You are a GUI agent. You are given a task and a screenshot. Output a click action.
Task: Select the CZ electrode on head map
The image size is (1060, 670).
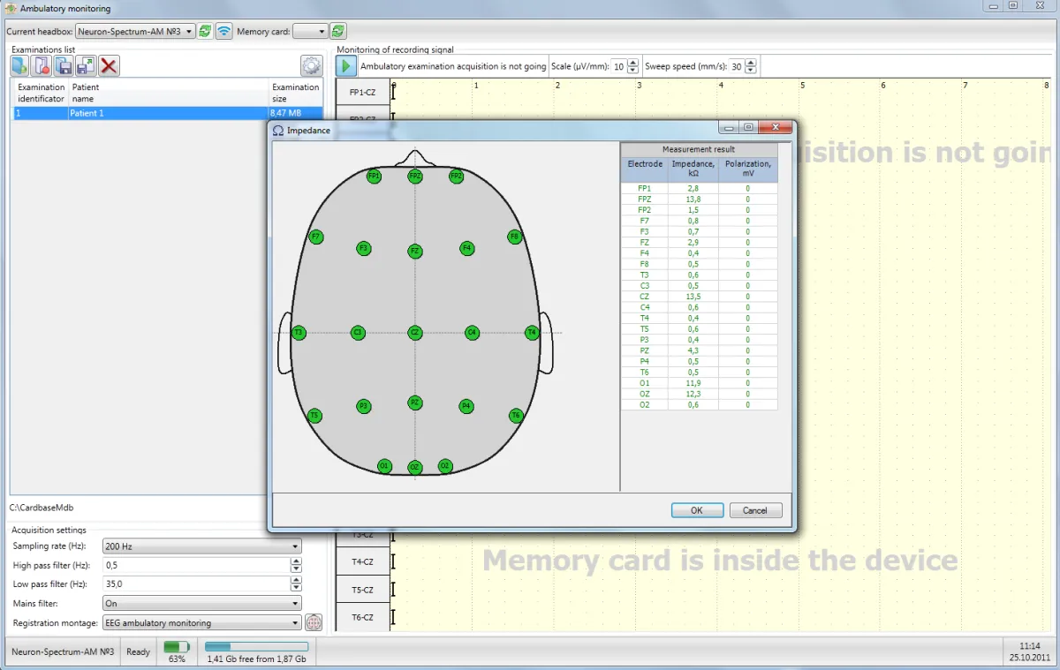[415, 333]
